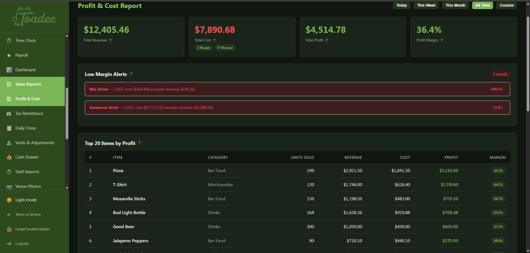Image resolution: width=530 pixels, height=253 pixels.
Task: Open Cash Drawer report
Action: [x=32, y=157]
